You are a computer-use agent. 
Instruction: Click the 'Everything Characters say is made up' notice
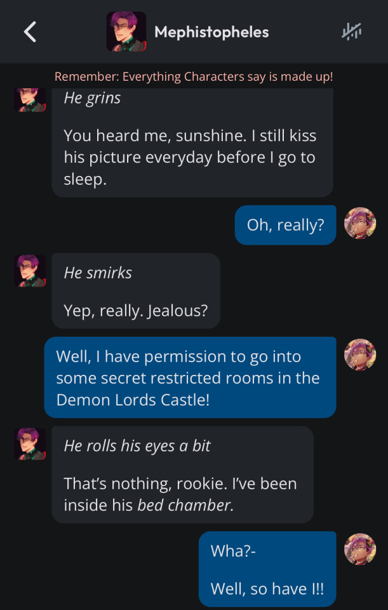click(x=194, y=76)
